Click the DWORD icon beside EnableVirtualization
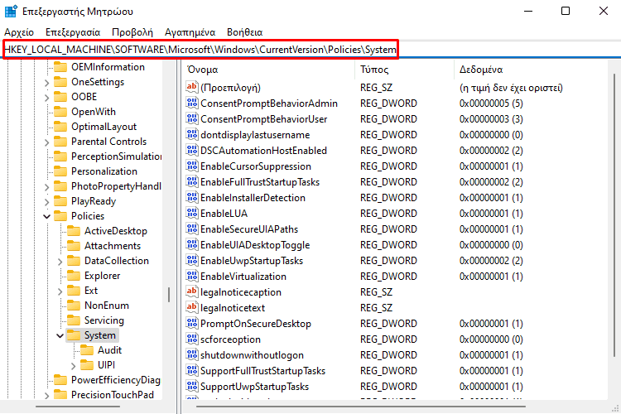 click(x=192, y=276)
